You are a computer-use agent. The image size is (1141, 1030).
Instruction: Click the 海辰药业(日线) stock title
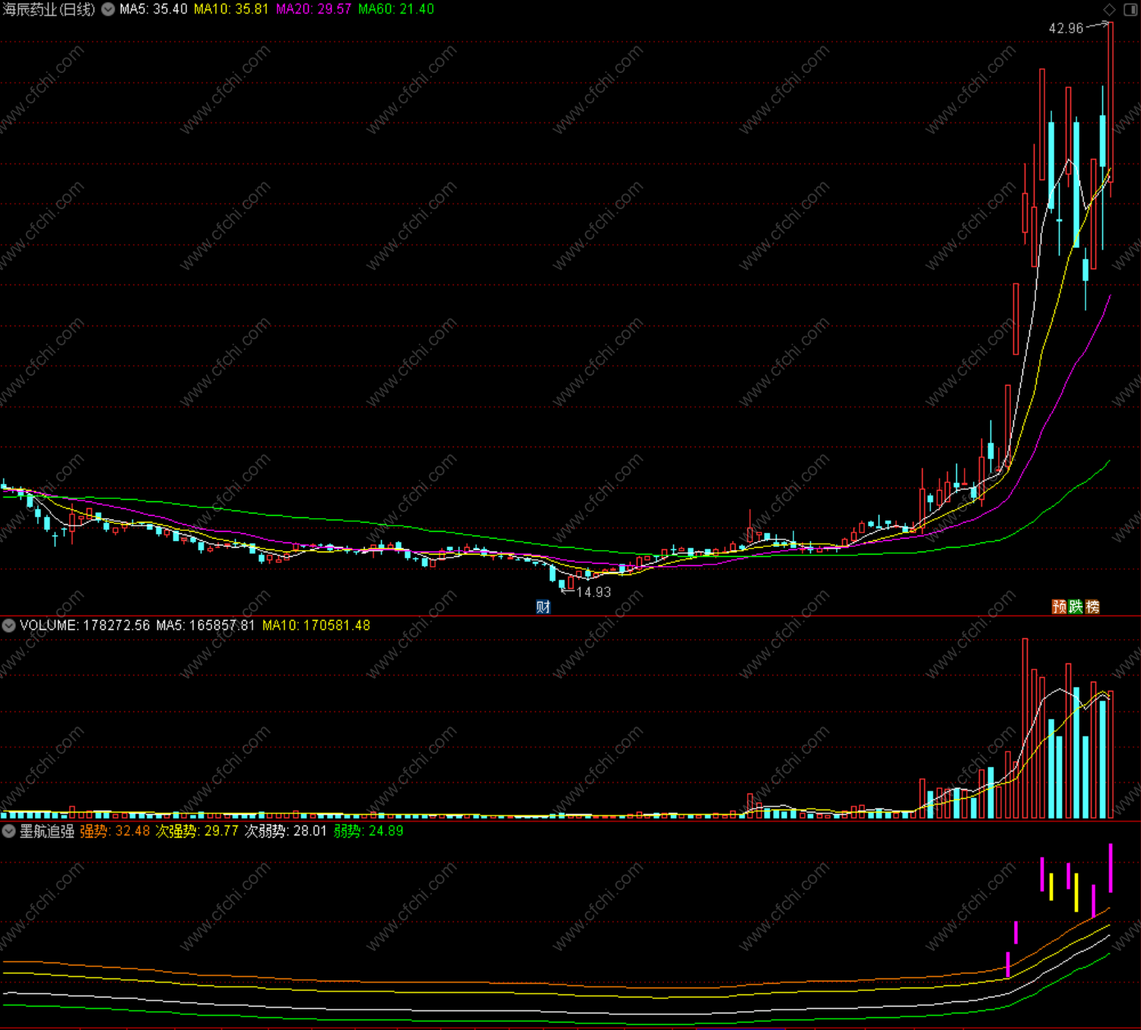(x=49, y=9)
